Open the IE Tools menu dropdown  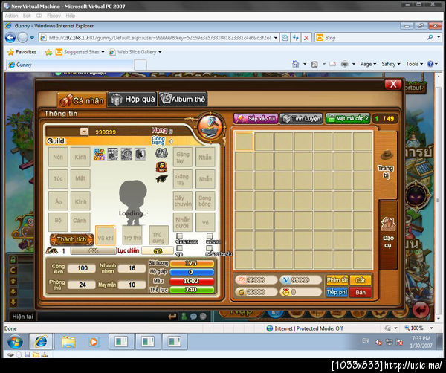pyautogui.click(x=415, y=64)
